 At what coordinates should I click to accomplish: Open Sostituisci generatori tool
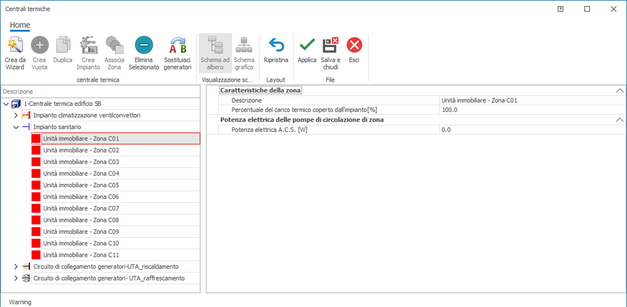(177, 46)
